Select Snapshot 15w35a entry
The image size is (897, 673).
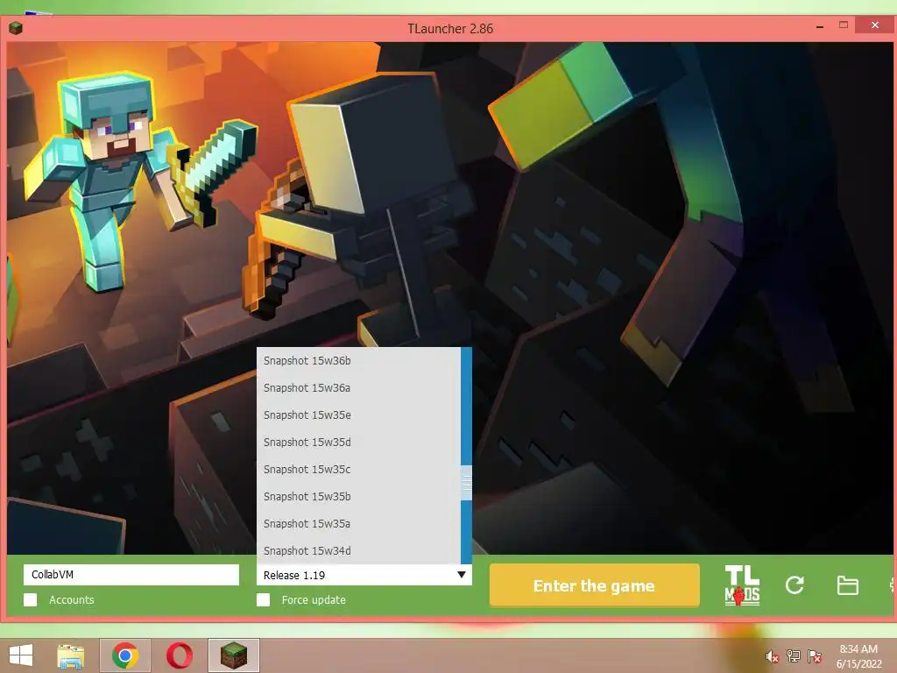(358, 524)
